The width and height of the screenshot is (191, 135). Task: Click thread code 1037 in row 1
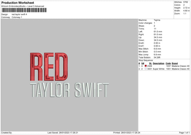168,66
